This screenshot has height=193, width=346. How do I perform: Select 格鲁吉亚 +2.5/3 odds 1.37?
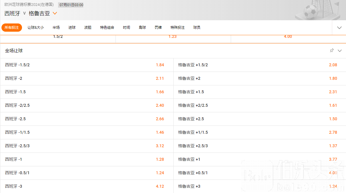click(x=333, y=146)
